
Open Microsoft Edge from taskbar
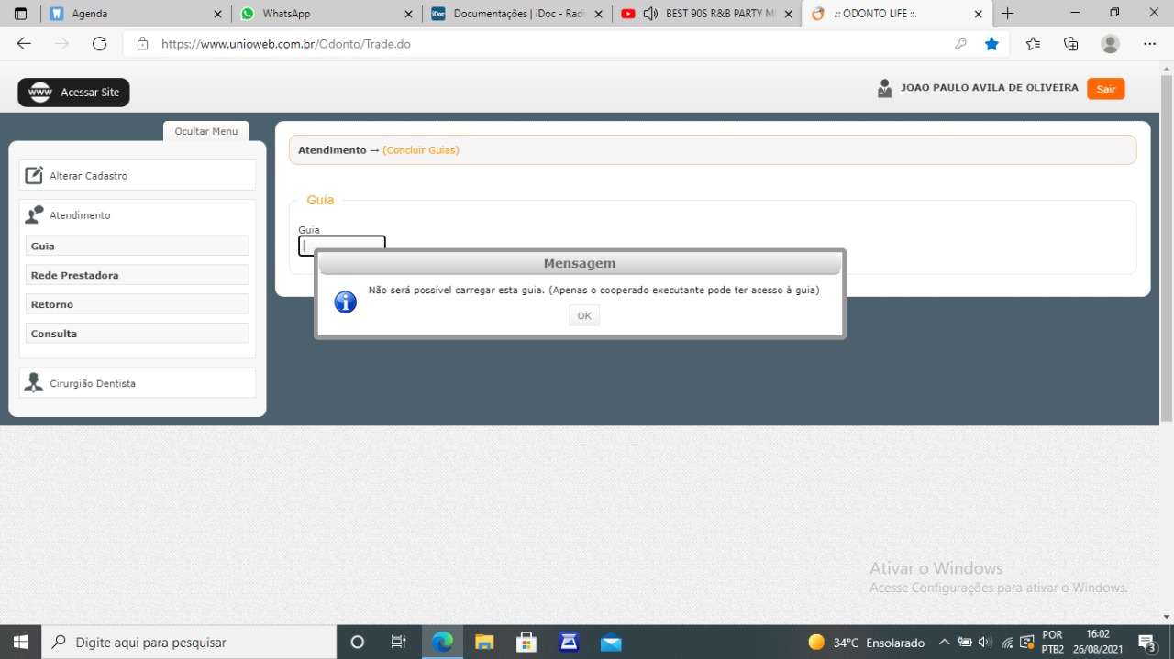[x=442, y=642]
